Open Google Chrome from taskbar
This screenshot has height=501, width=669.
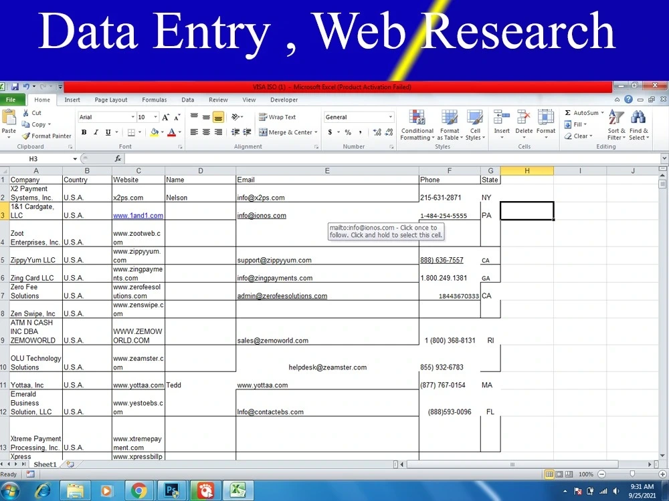tap(139, 491)
